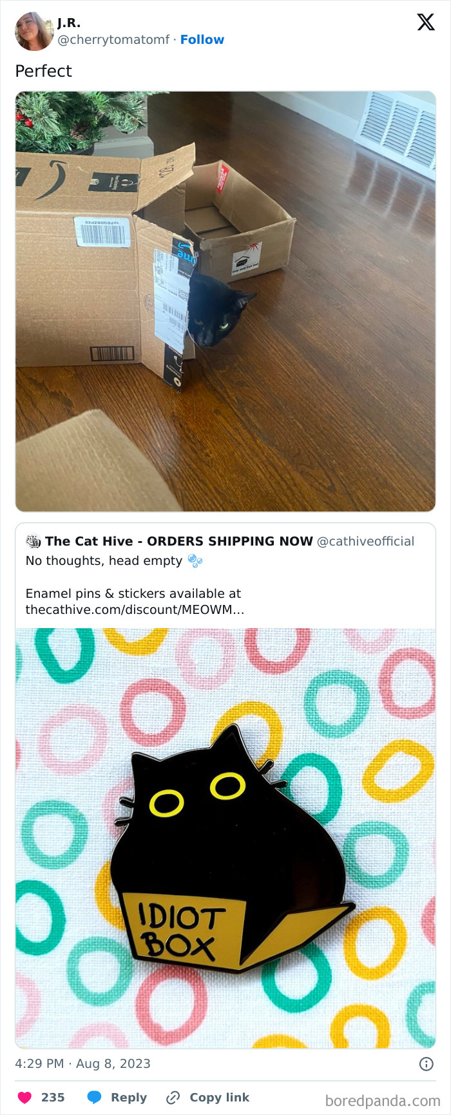451x1115 pixels.
Task: Select the @cathiveofficial handle
Action: [365, 541]
